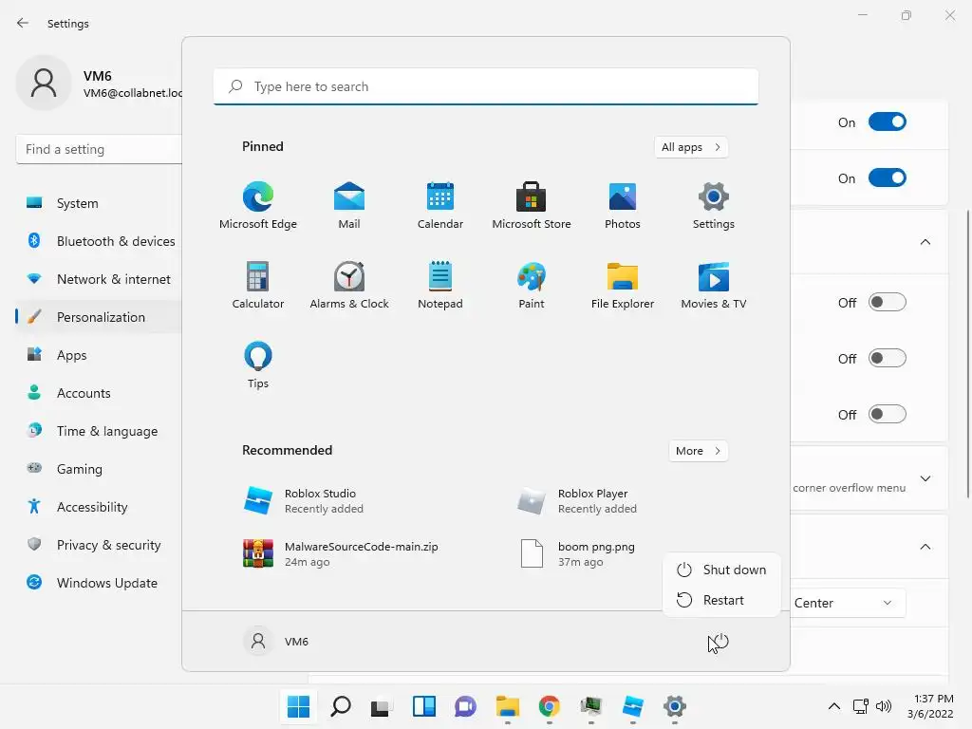Click the Find a setting field
This screenshot has width=972, height=729.
tap(99, 149)
